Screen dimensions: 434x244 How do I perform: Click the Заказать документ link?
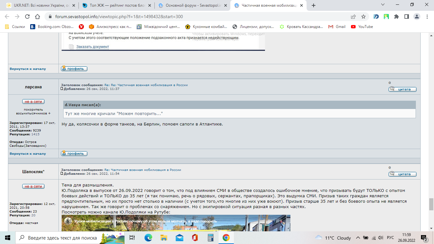tap(92, 47)
